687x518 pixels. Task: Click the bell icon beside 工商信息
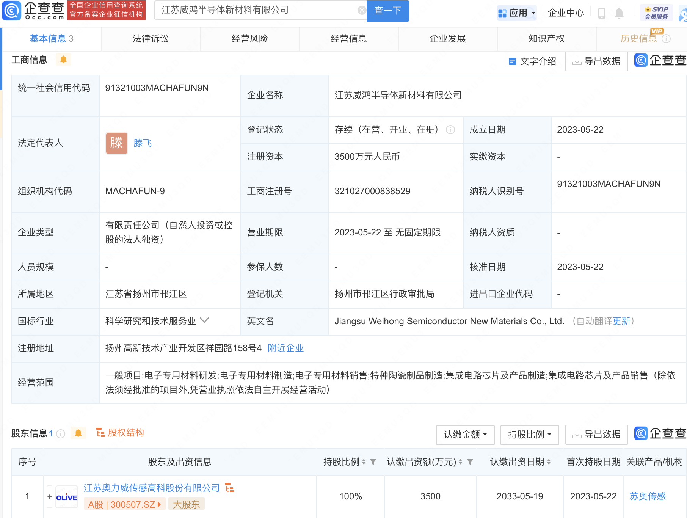click(x=64, y=60)
